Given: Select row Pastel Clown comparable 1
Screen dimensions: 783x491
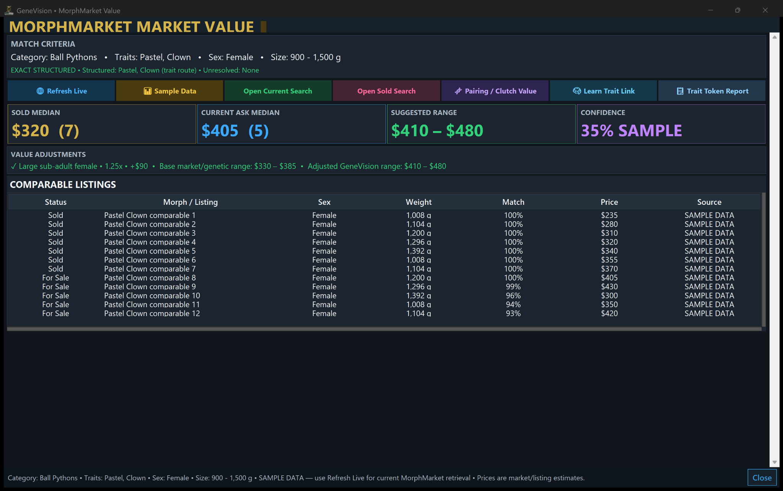Looking at the screenshot, I should [x=384, y=215].
